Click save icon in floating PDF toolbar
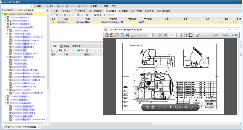243x130 pixels. (x=148, y=108)
